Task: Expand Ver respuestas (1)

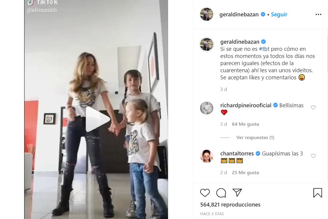Action: (x=255, y=138)
